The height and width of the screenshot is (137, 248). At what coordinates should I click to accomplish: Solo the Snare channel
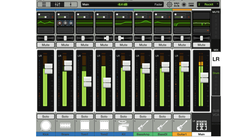click(65, 117)
